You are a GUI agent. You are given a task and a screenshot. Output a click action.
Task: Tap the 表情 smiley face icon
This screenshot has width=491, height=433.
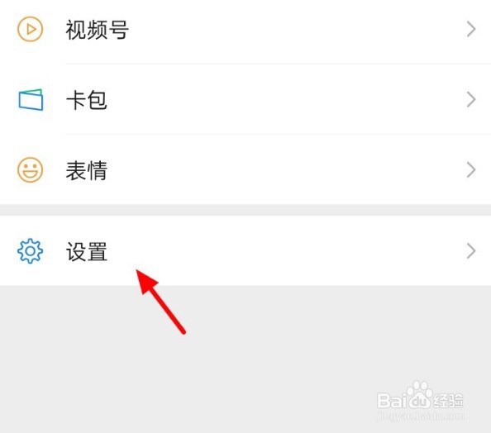(x=30, y=170)
